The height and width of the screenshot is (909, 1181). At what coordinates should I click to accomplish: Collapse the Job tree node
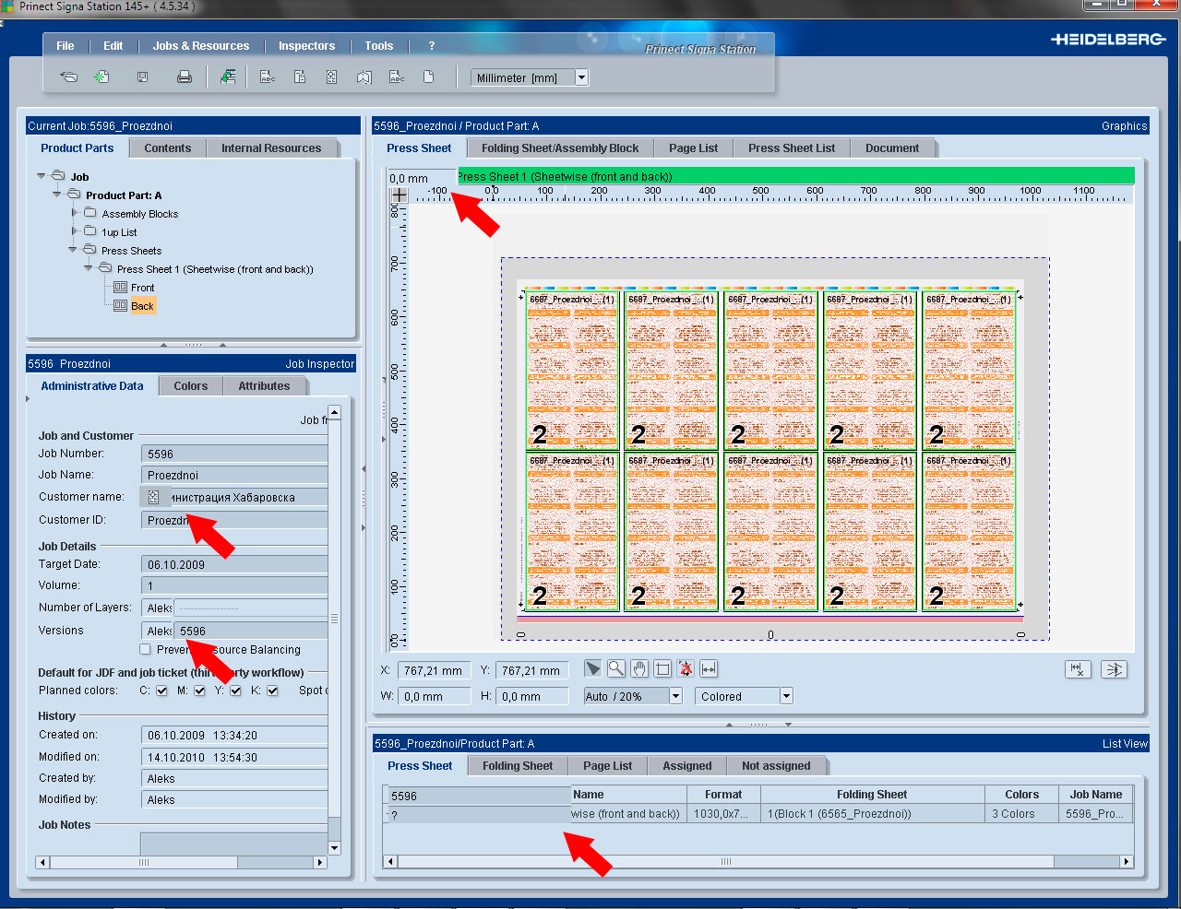coord(42,176)
